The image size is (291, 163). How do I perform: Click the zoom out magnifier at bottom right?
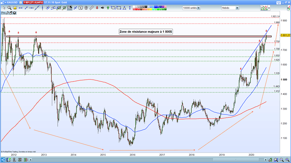coord(282,160)
